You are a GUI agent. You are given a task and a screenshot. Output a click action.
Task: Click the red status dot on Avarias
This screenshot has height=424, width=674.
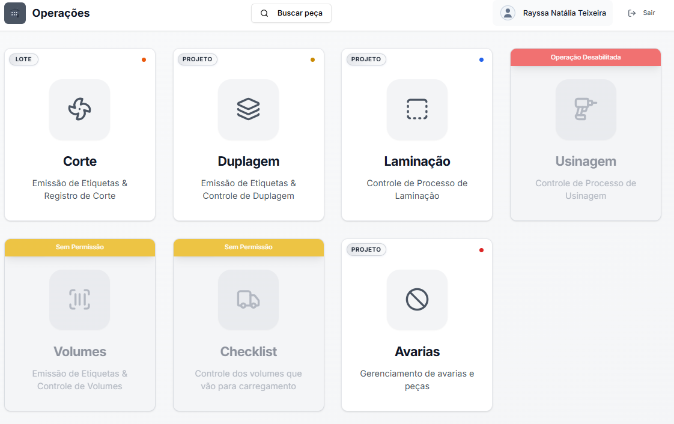[481, 250]
